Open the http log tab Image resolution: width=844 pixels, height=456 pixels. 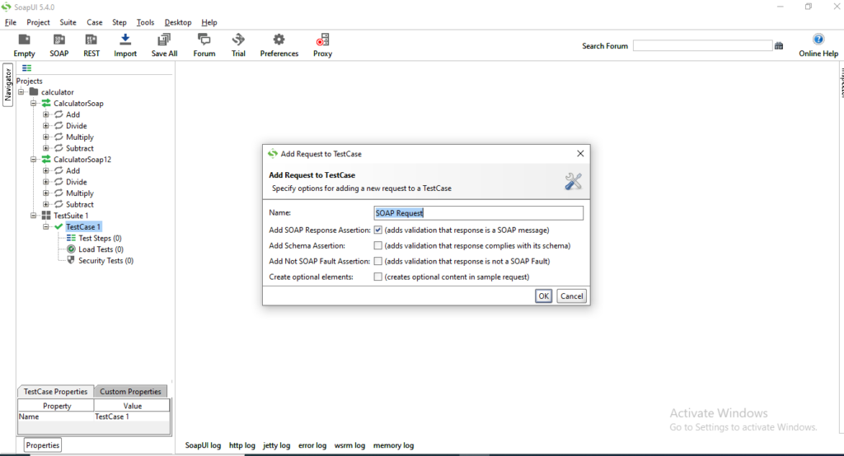pos(242,445)
